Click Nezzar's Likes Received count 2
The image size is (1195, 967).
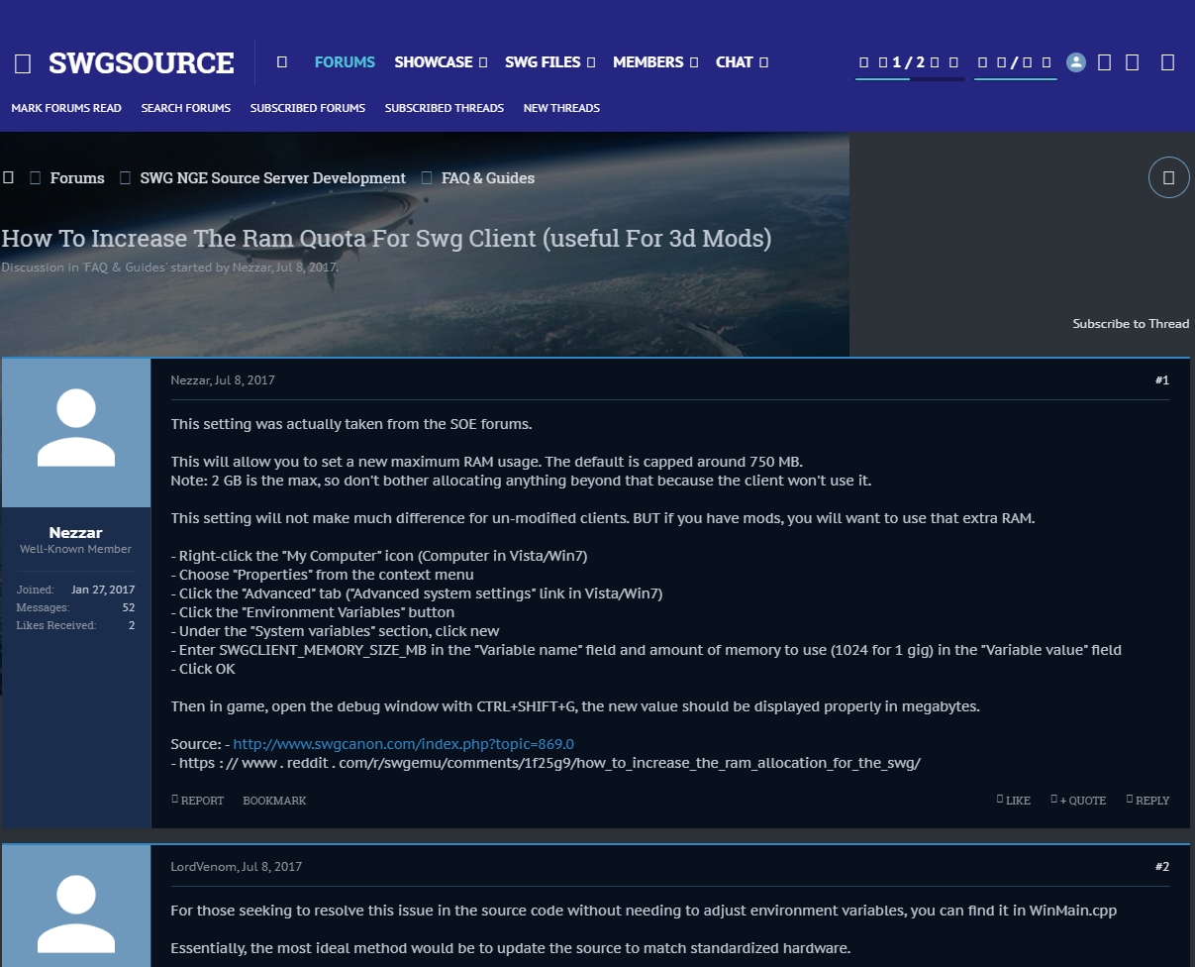point(132,625)
